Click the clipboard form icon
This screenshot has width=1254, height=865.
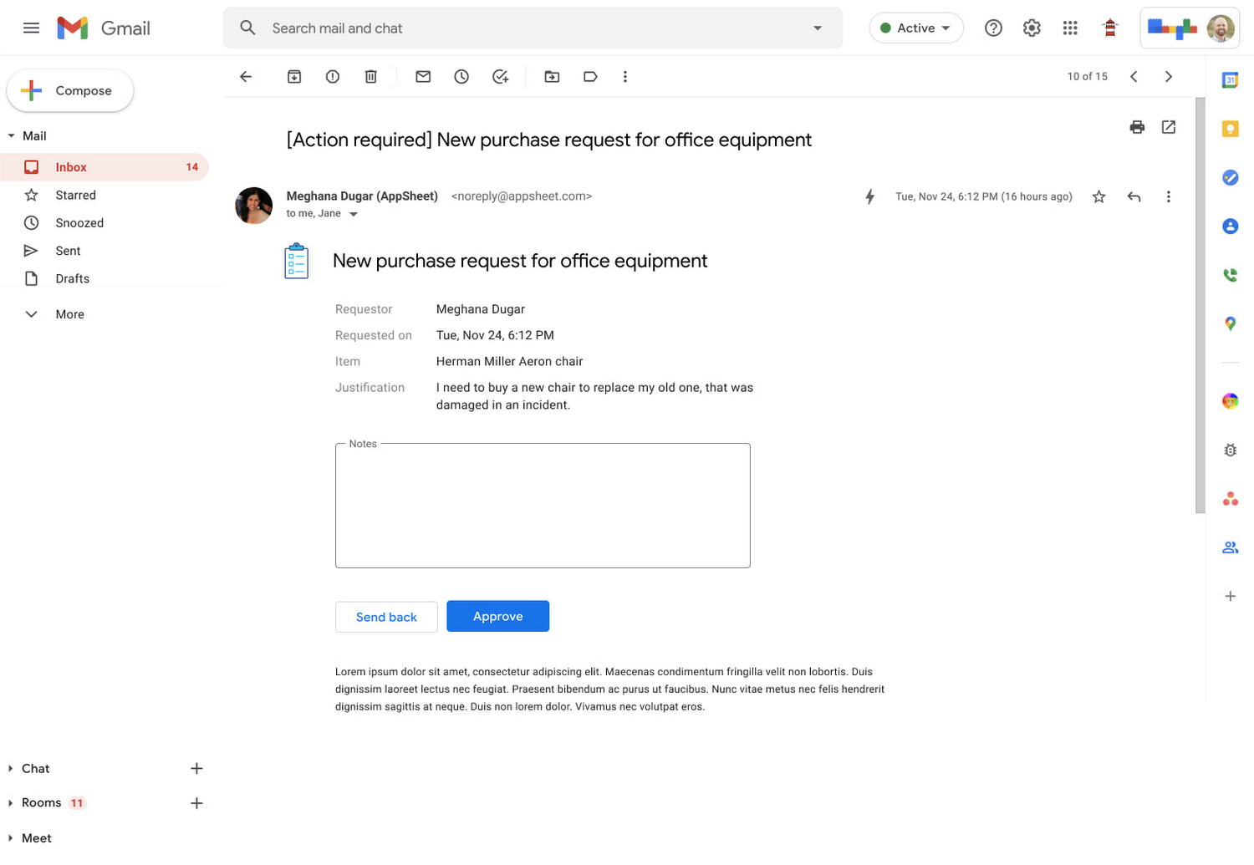point(297,261)
